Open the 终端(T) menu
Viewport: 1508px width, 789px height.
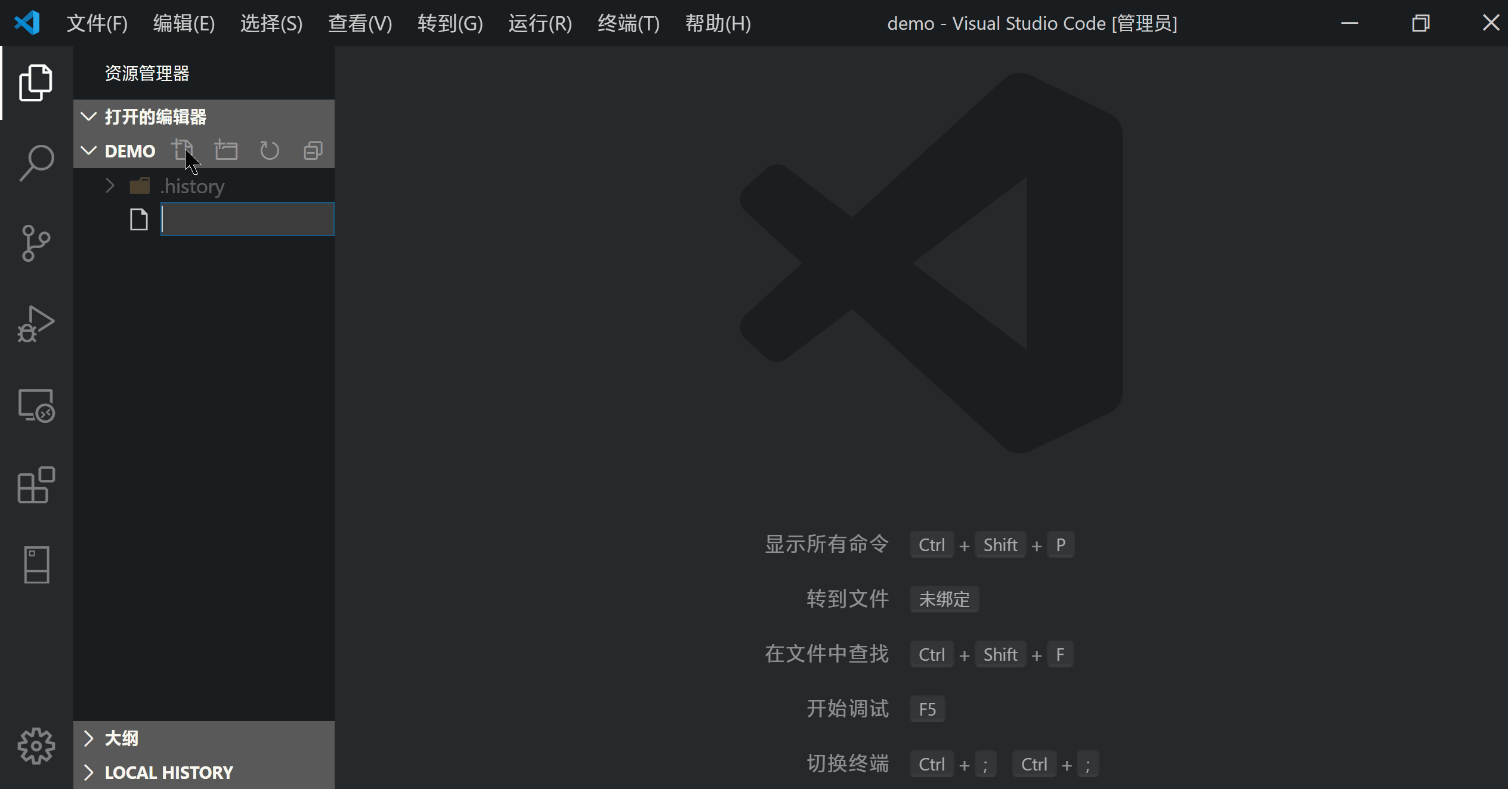(x=628, y=23)
